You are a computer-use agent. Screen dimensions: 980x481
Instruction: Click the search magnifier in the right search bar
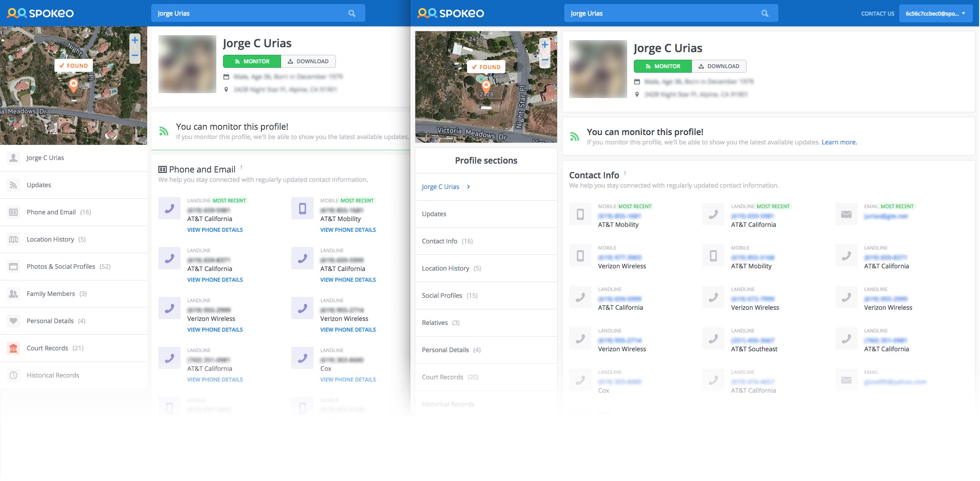(x=765, y=13)
